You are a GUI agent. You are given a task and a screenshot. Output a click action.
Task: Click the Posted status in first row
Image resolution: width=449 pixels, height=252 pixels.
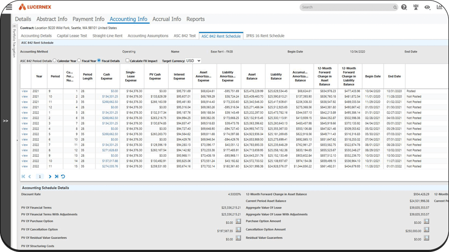pyautogui.click(x=411, y=91)
